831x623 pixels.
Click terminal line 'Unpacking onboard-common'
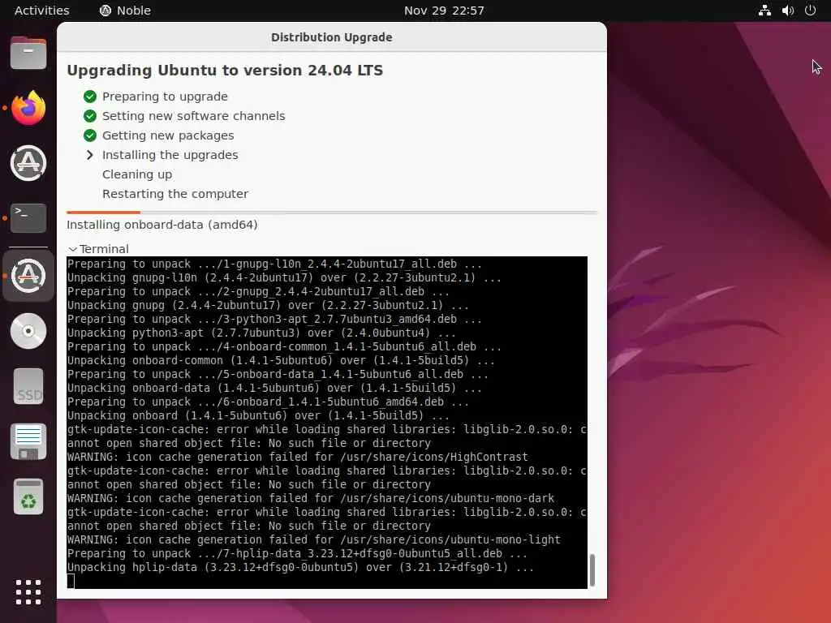(281, 360)
